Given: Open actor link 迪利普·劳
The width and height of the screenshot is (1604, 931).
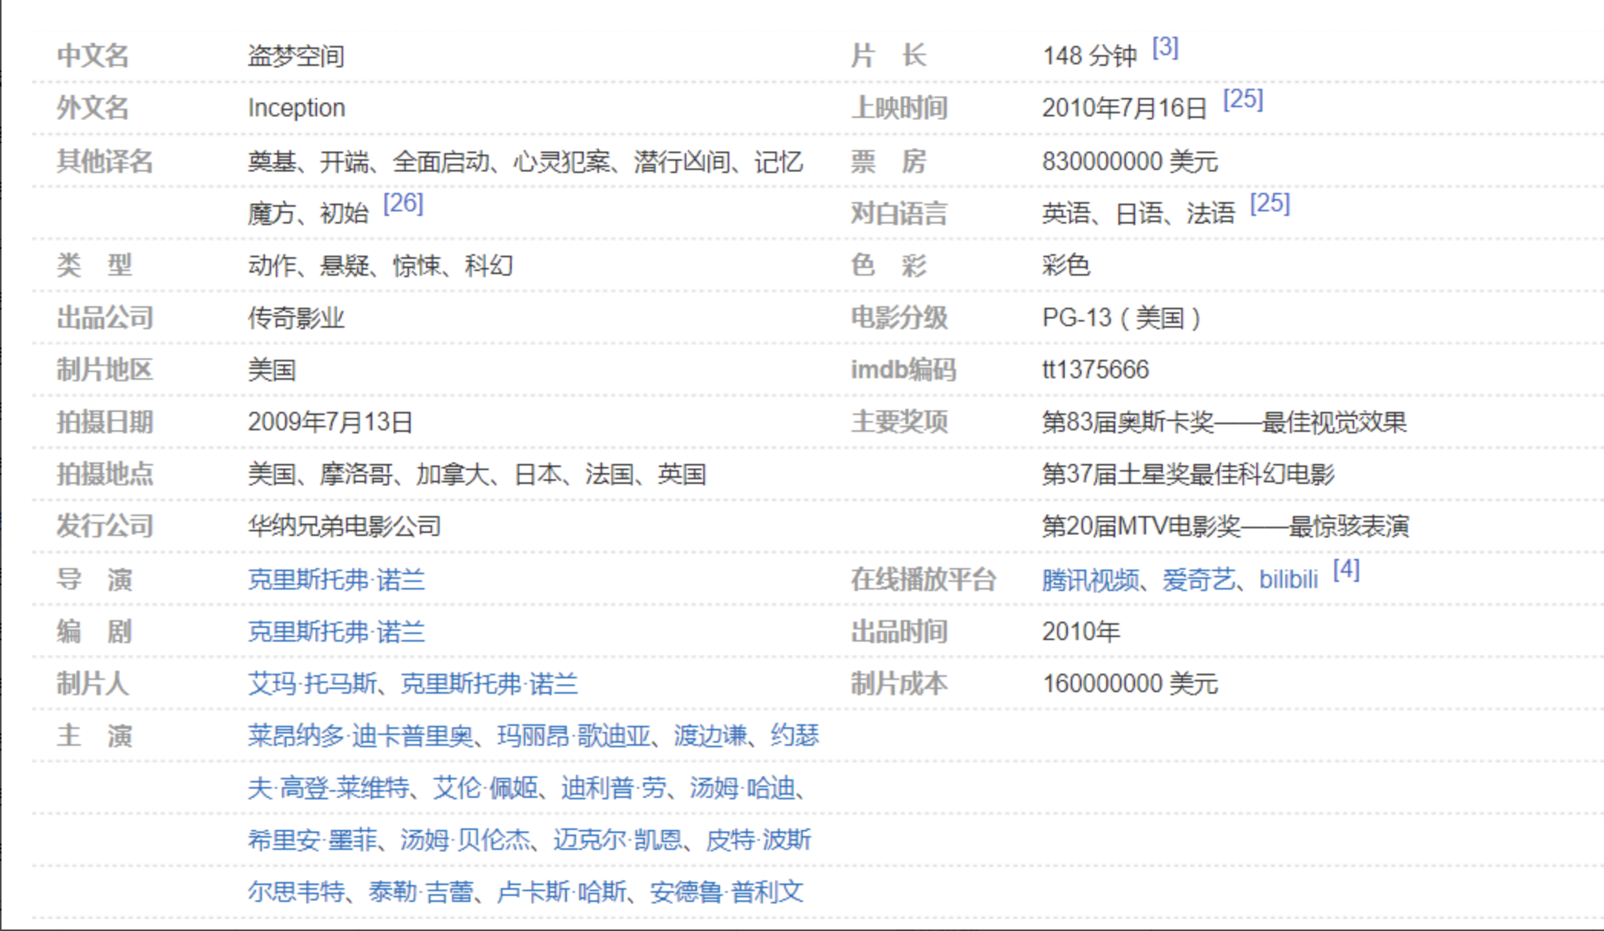Looking at the screenshot, I should [x=614, y=788].
